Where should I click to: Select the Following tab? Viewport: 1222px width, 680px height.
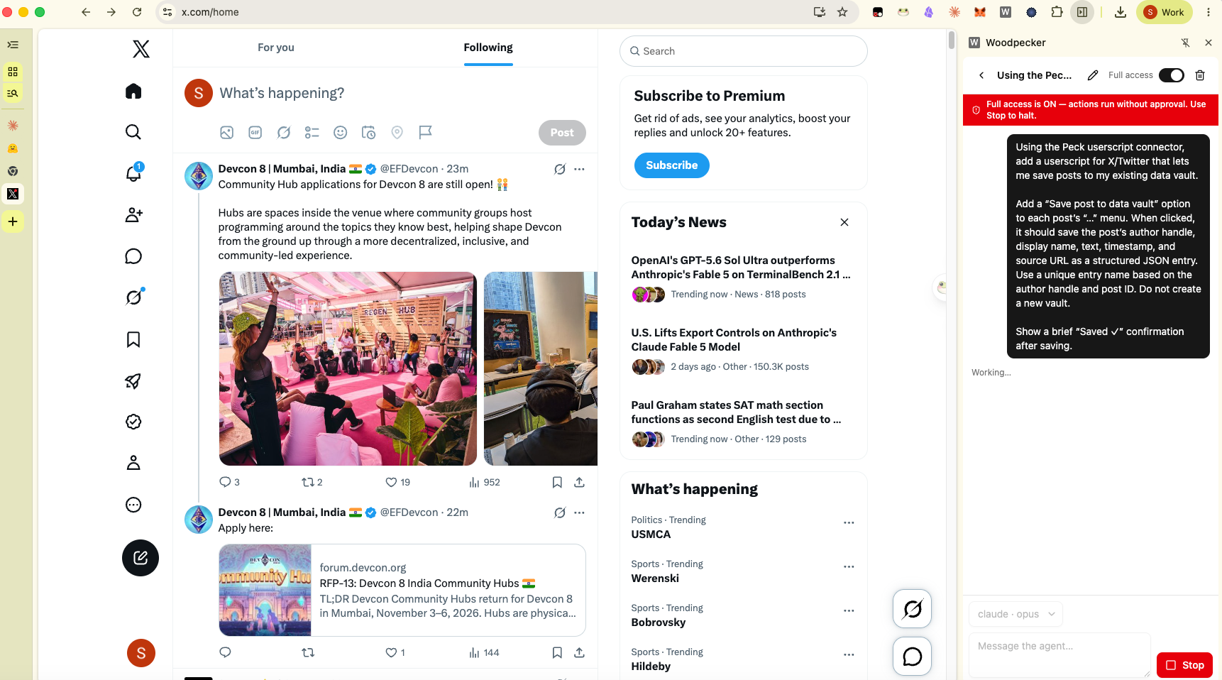488,48
